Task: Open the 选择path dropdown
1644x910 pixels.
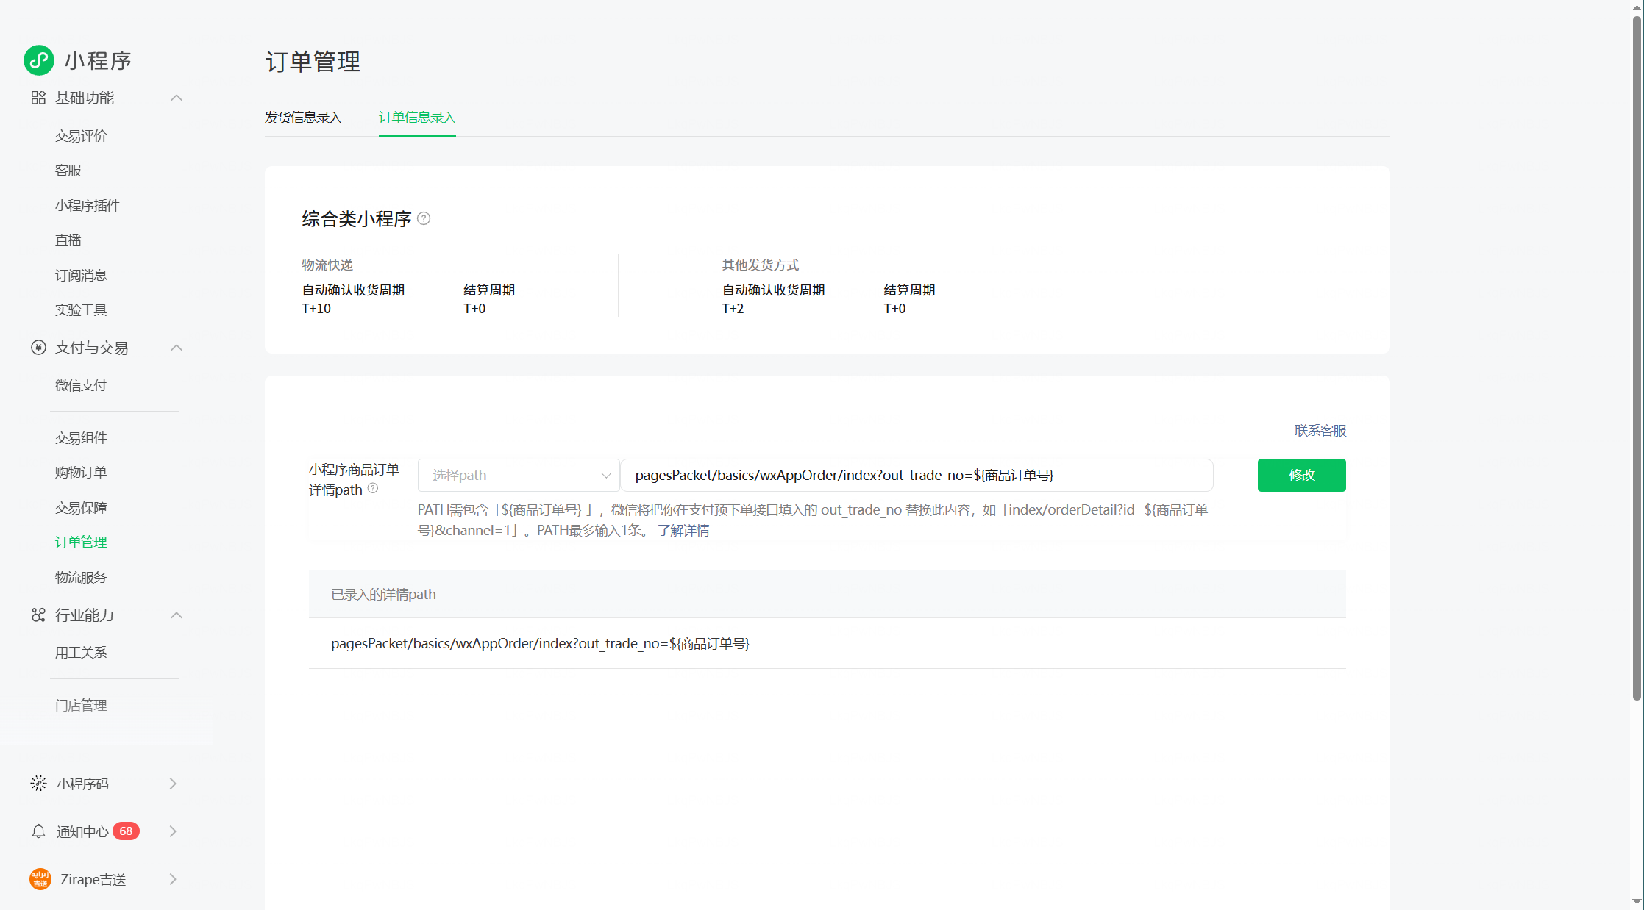Action: coord(519,476)
